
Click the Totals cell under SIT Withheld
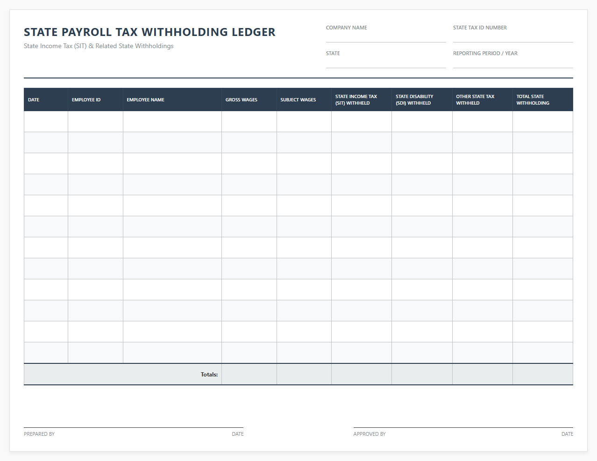[362, 375]
